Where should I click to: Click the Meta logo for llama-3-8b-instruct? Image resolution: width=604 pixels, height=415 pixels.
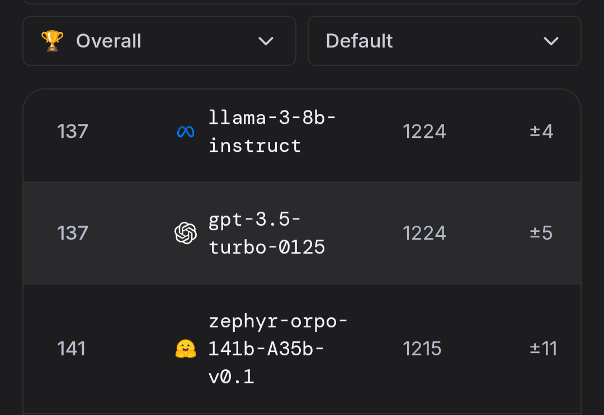pyautogui.click(x=186, y=132)
